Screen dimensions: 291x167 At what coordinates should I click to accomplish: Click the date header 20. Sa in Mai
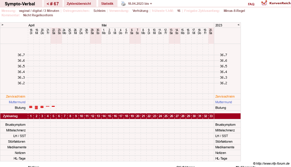(x=211, y=31)
